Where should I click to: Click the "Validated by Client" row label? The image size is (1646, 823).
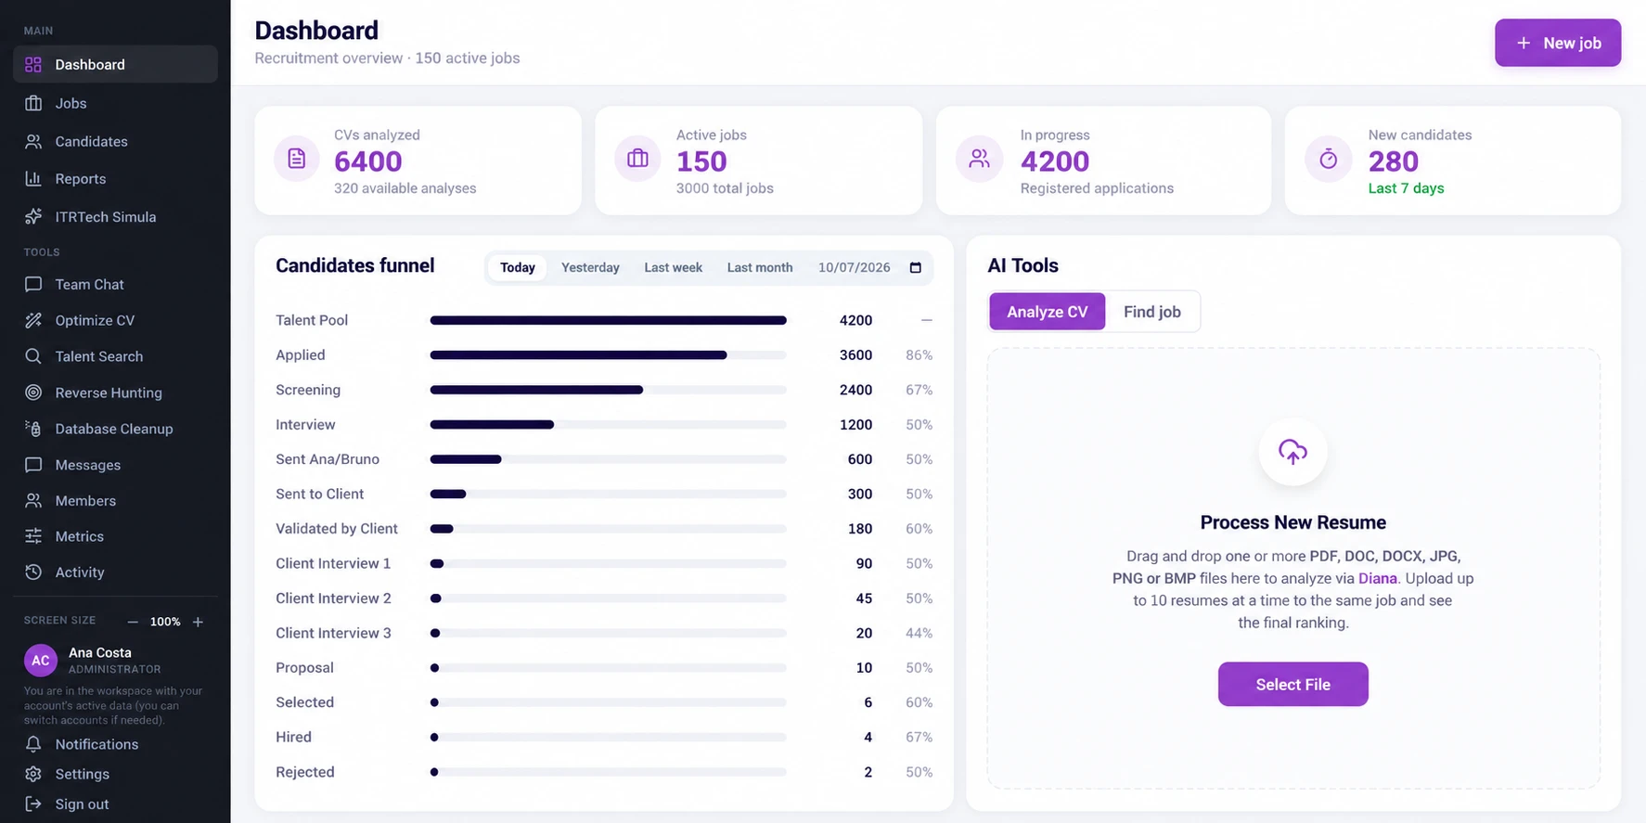tap(337, 529)
